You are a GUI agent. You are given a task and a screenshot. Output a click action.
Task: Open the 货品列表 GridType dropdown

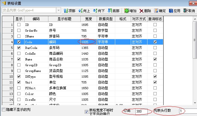pyautogui.click(x=59, y=10)
